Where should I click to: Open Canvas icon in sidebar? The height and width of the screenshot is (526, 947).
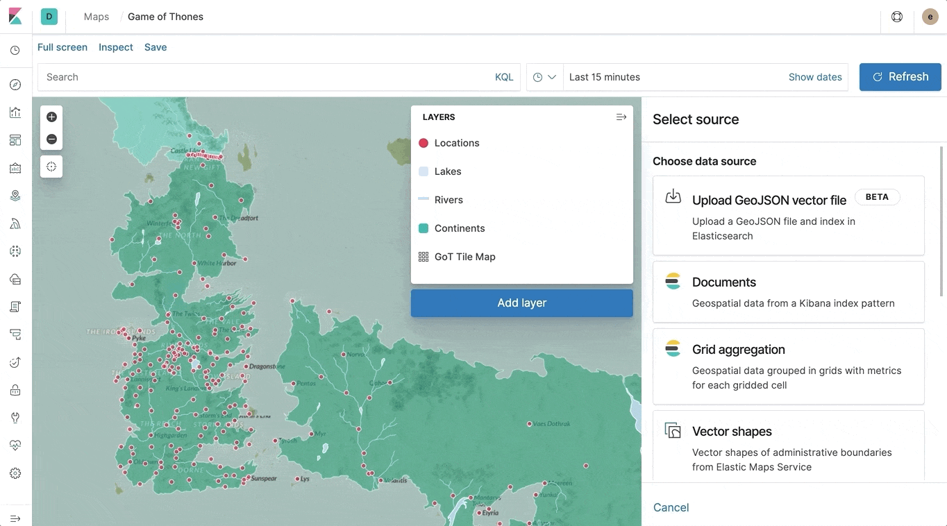tap(15, 168)
